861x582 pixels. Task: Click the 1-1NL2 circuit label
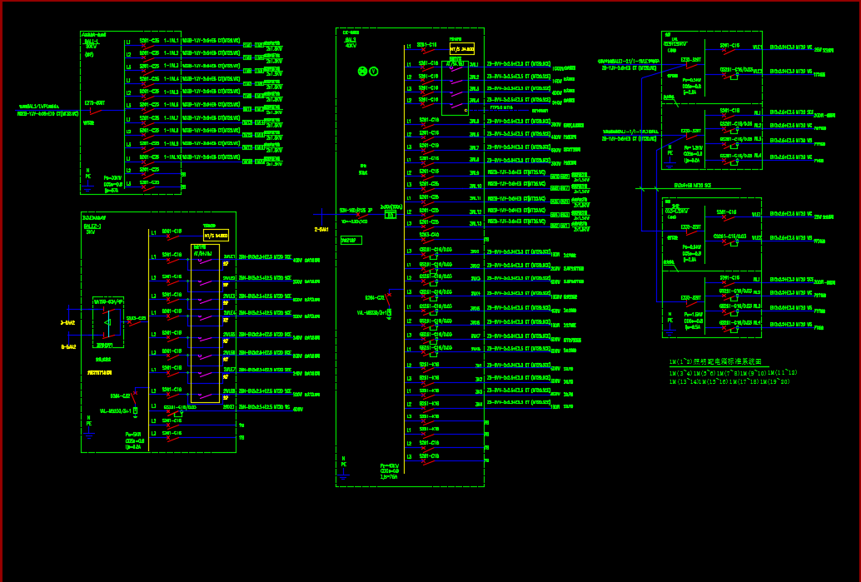pyautogui.click(x=172, y=54)
